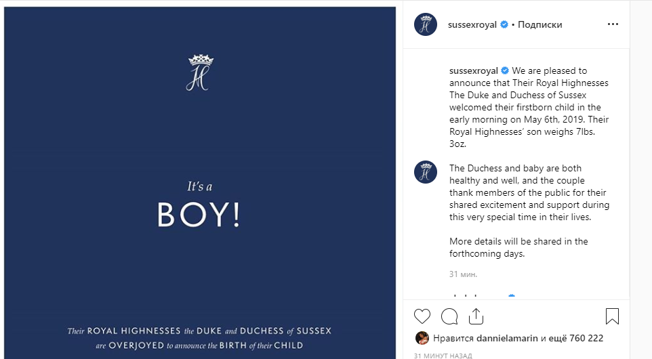
Task: Open comments with the speech bubble icon
Action: pyautogui.click(x=449, y=316)
